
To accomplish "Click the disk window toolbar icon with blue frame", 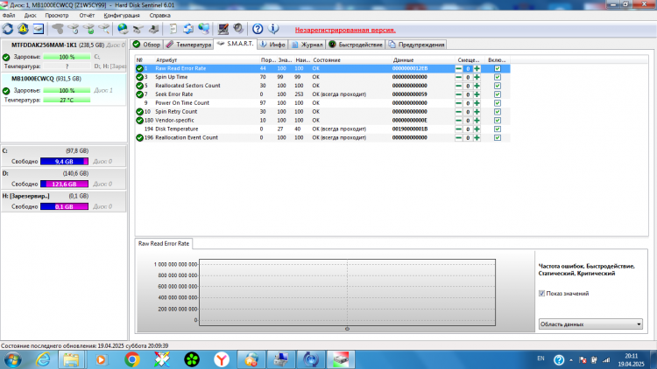I will [x=39, y=29].
